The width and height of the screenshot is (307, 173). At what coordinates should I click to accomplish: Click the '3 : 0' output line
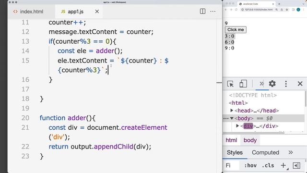(229, 36)
